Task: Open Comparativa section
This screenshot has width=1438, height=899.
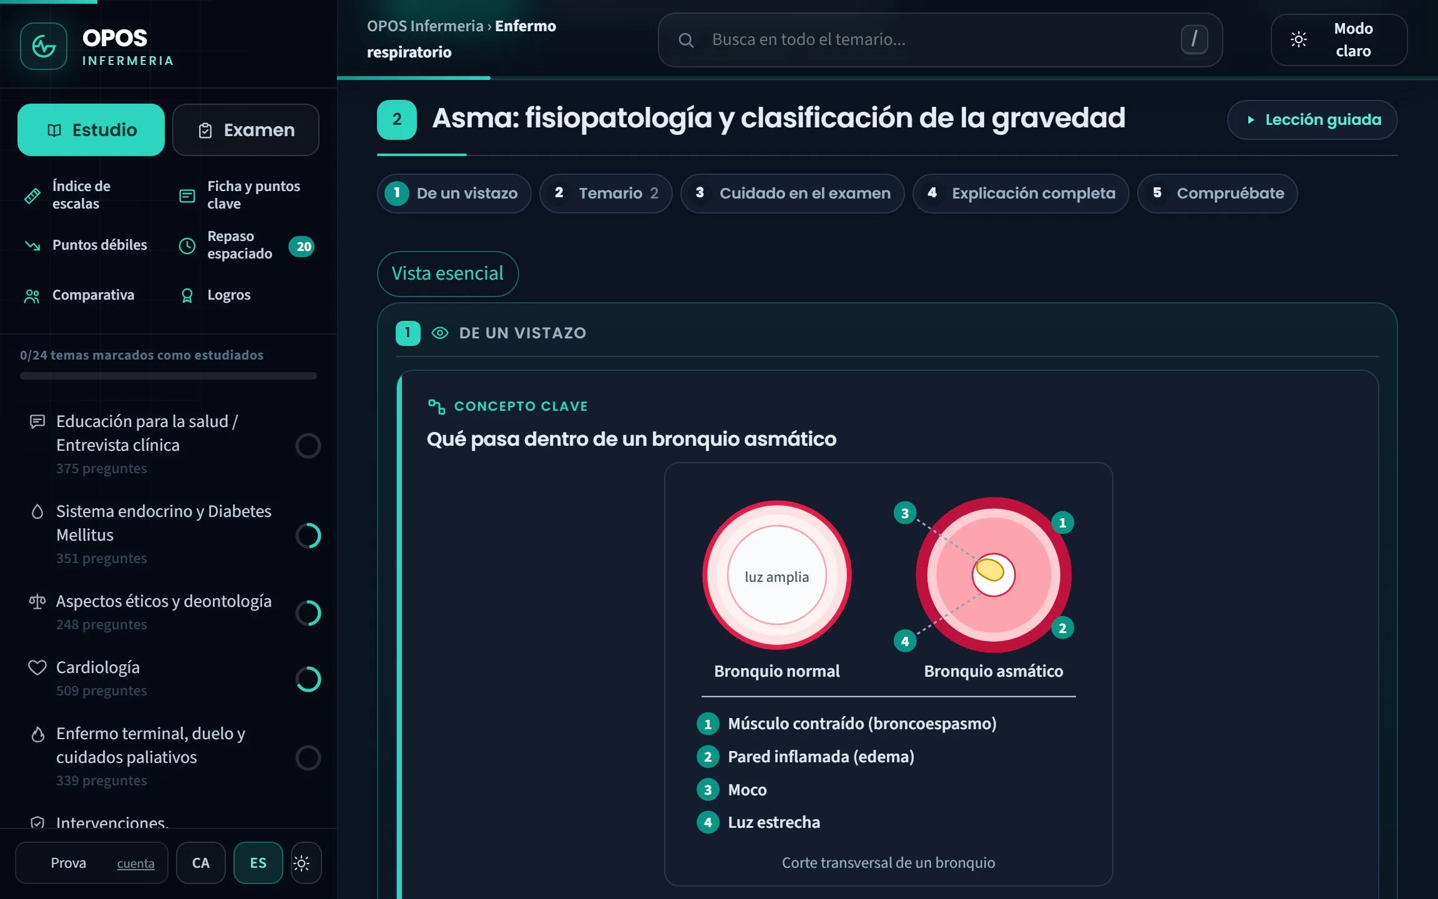Action: (x=80, y=295)
